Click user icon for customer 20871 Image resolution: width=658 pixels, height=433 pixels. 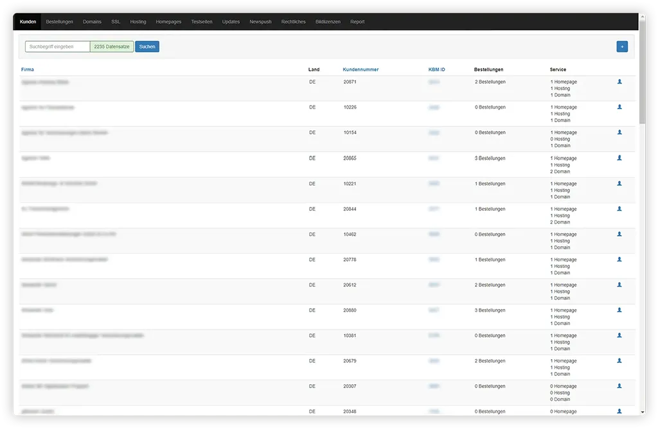pos(619,82)
